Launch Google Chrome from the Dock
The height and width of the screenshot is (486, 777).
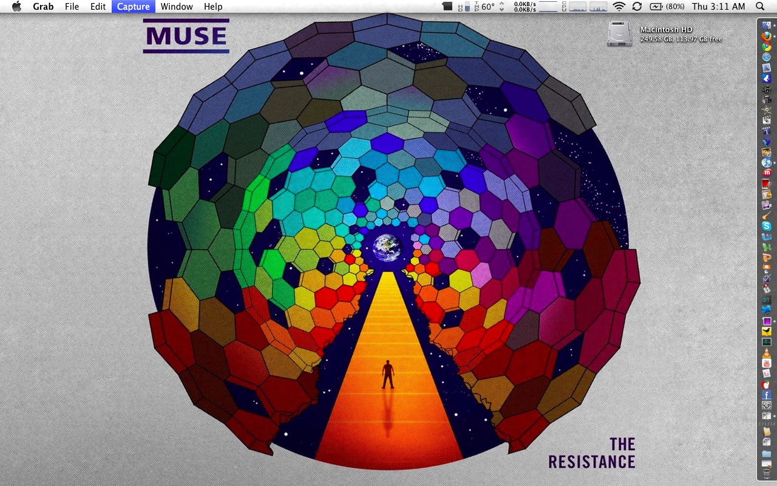[767, 47]
